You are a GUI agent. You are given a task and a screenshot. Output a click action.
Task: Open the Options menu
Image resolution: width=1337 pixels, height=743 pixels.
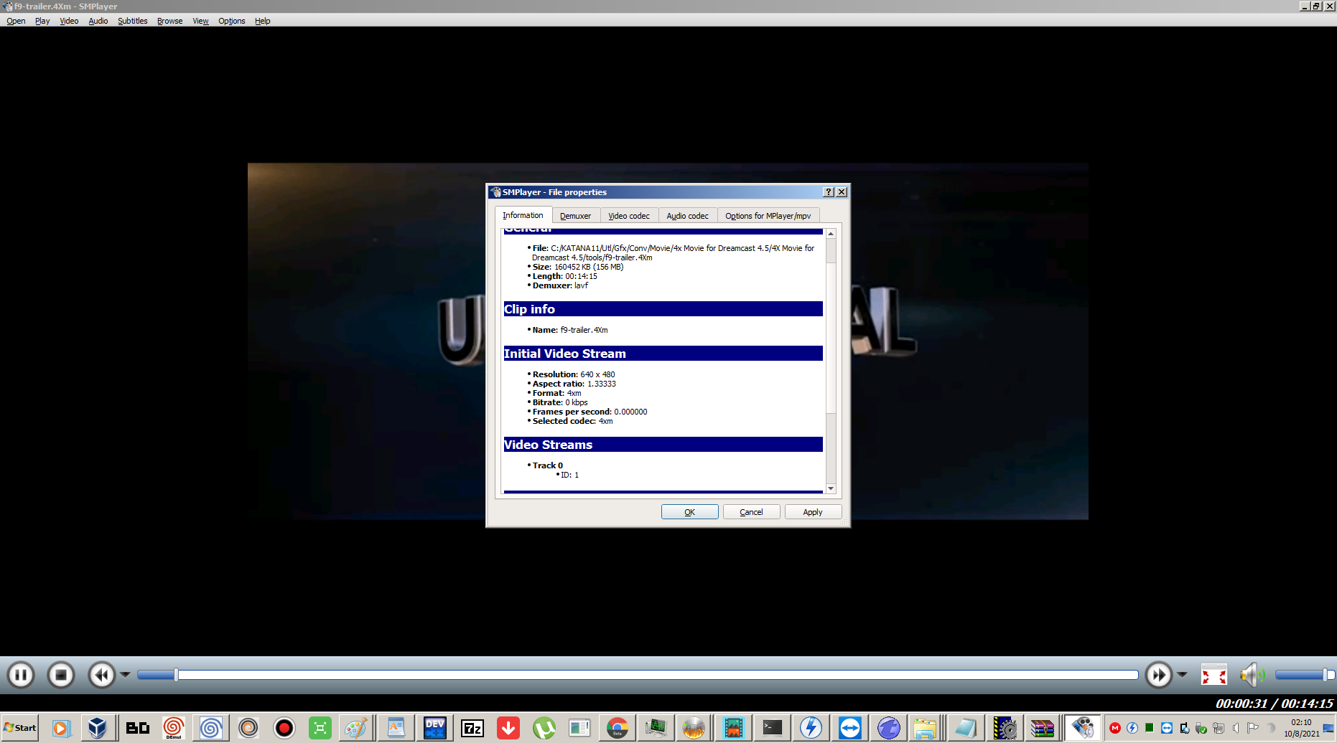point(232,21)
